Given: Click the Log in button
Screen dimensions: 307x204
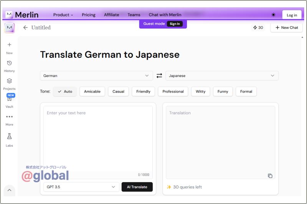Looking at the screenshot, I should click(x=292, y=15).
